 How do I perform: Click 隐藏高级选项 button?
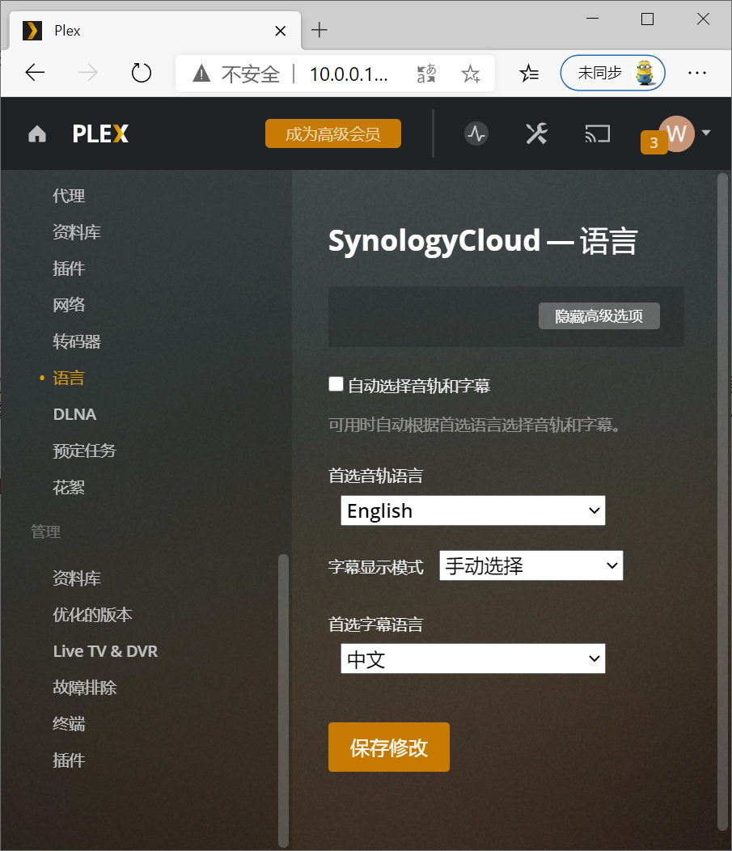pyautogui.click(x=599, y=315)
